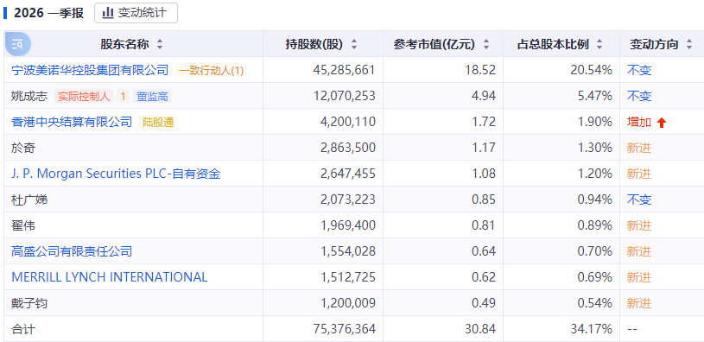Click share count 2,647,455
This screenshot has width=704, height=342.
tap(348, 174)
